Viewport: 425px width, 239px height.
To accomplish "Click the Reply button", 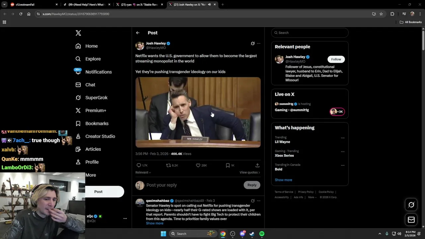I will point(252,185).
